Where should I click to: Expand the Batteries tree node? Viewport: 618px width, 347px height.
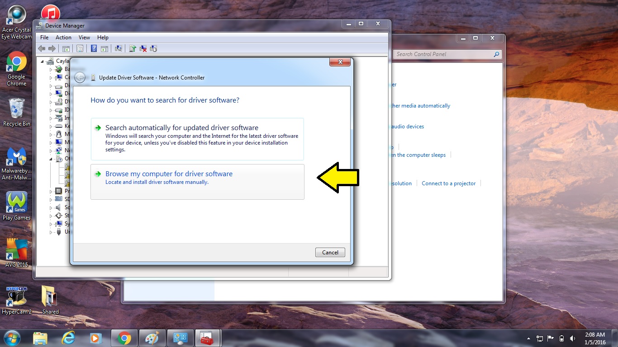(x=51, y=69)
